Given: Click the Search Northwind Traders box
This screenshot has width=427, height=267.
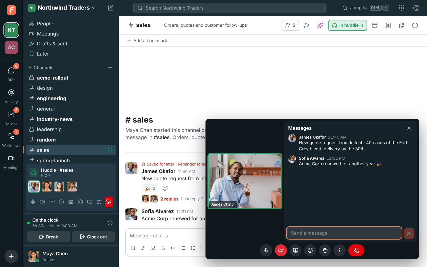Looking at the screenshot, I should [230, 8].
